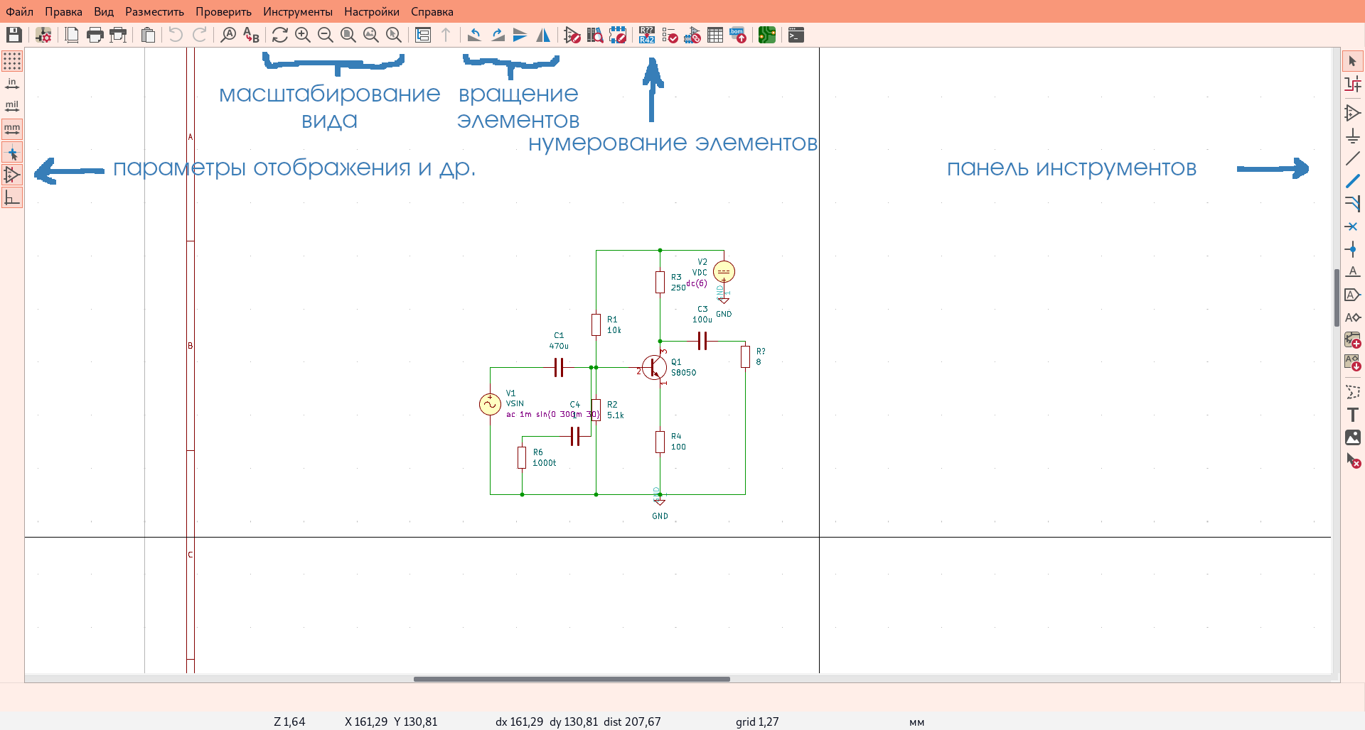Select the net label tool
Screen dimensions: 1365x730
1353,272
